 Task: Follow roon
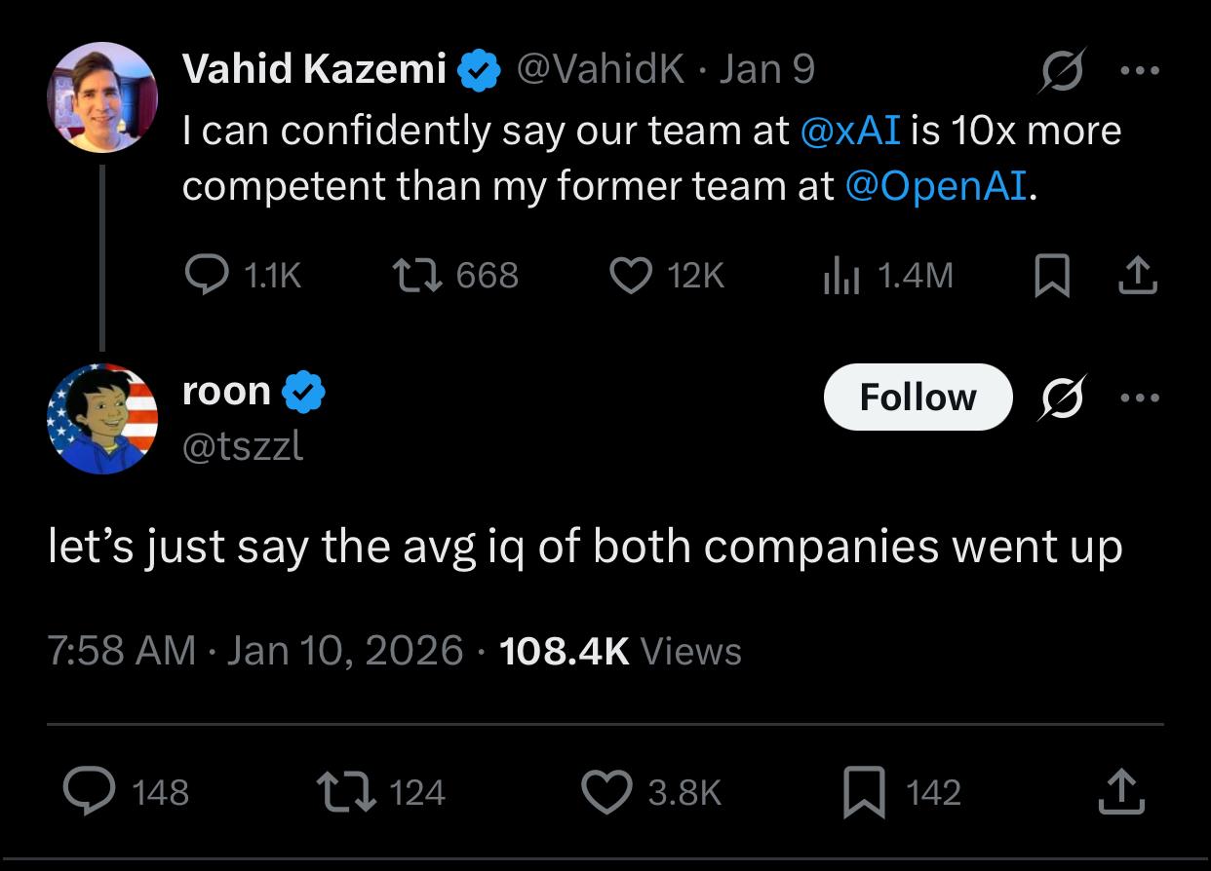coord(917,397)
